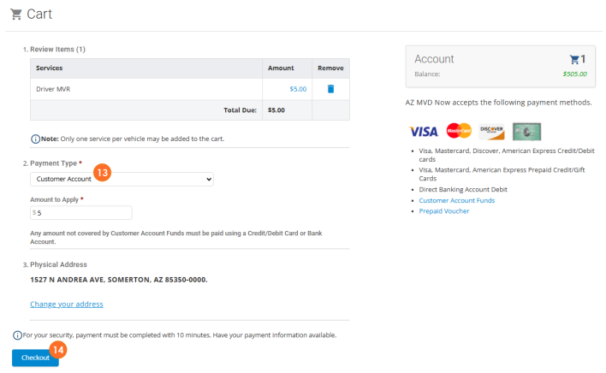606x373 pixels.
Task: Click the orange step 13 marker
Action: [102, 173]
